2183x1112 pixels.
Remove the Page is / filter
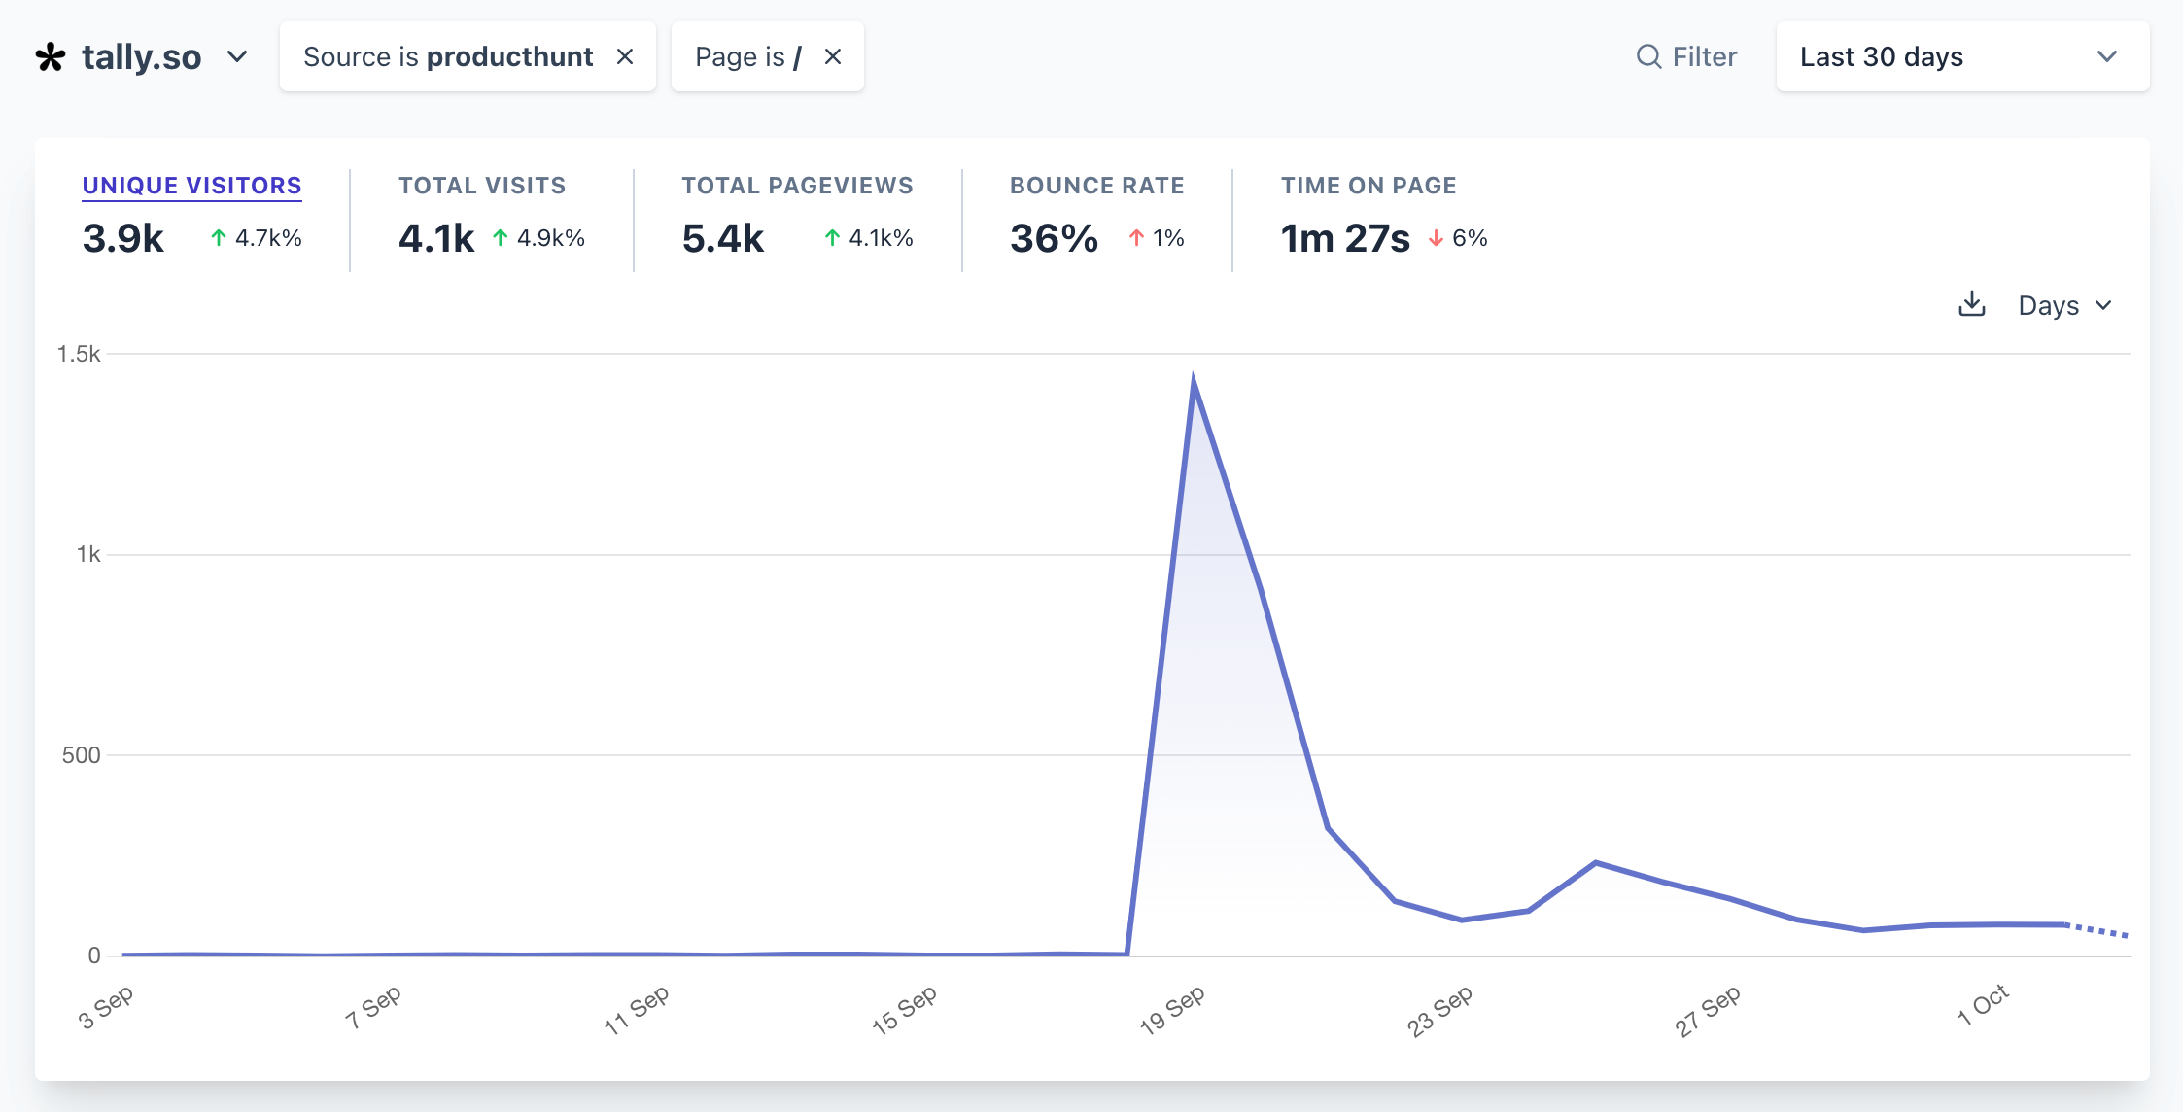click(833, 57)
